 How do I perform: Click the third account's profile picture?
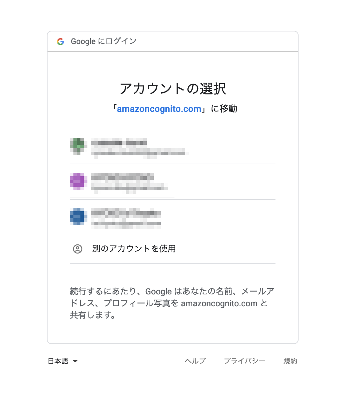click(78, 216)
